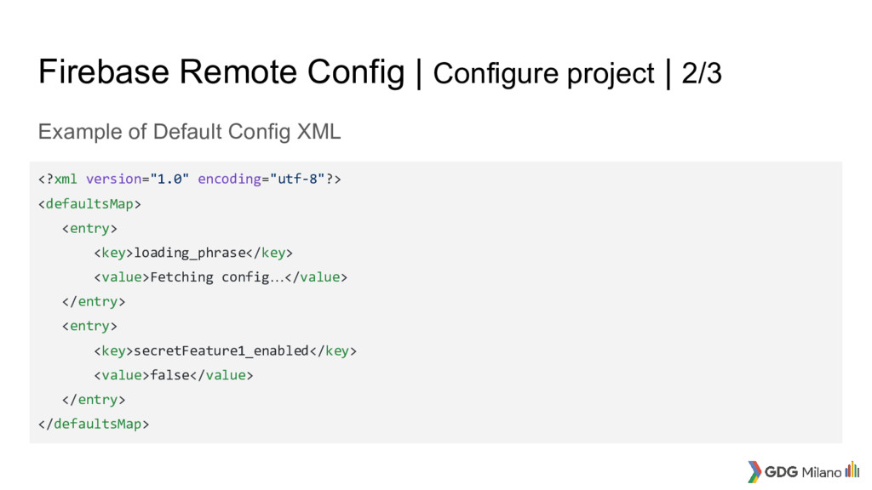Click the closing defaultsMap tag
This screenshot has height=490, width=872.
(x=94, y=424)
